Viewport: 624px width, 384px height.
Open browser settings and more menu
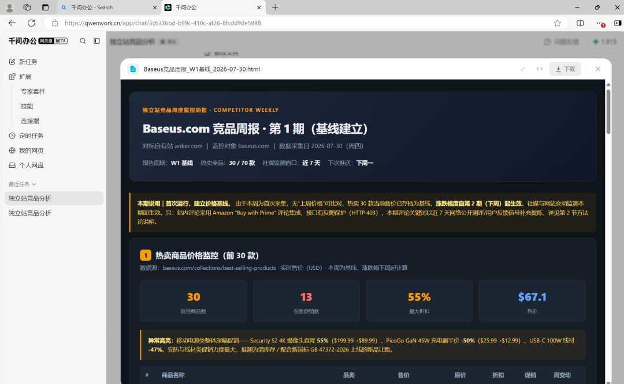[x=600, y=23]
